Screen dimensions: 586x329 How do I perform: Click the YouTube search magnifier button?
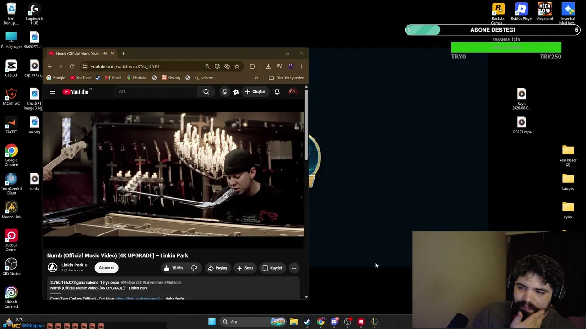pyautogui.click(x=206, y=91)
